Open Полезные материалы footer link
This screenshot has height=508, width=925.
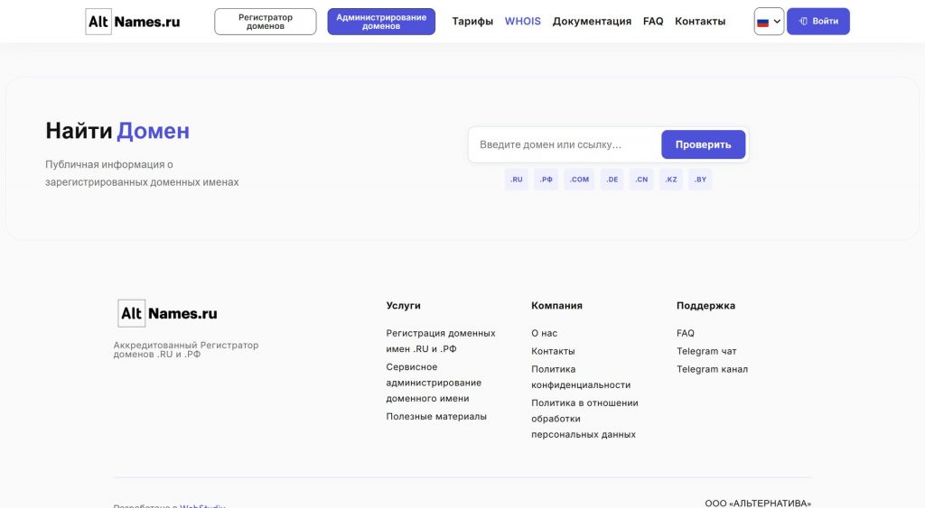[x=436, y=417]
